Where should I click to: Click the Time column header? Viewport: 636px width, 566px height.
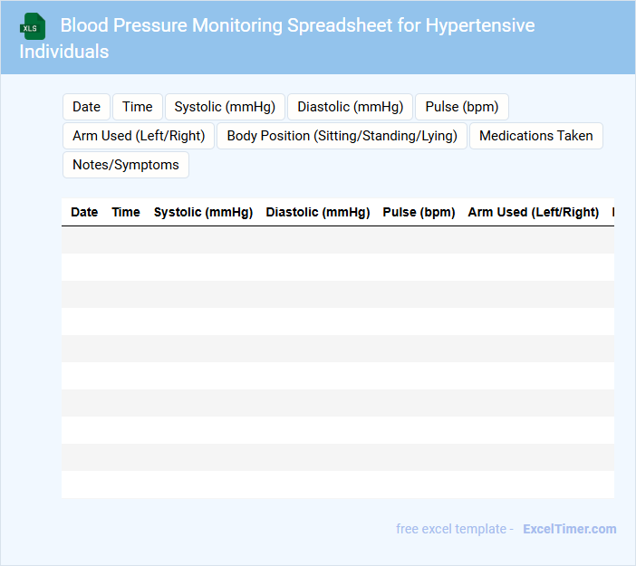[126, 212]
